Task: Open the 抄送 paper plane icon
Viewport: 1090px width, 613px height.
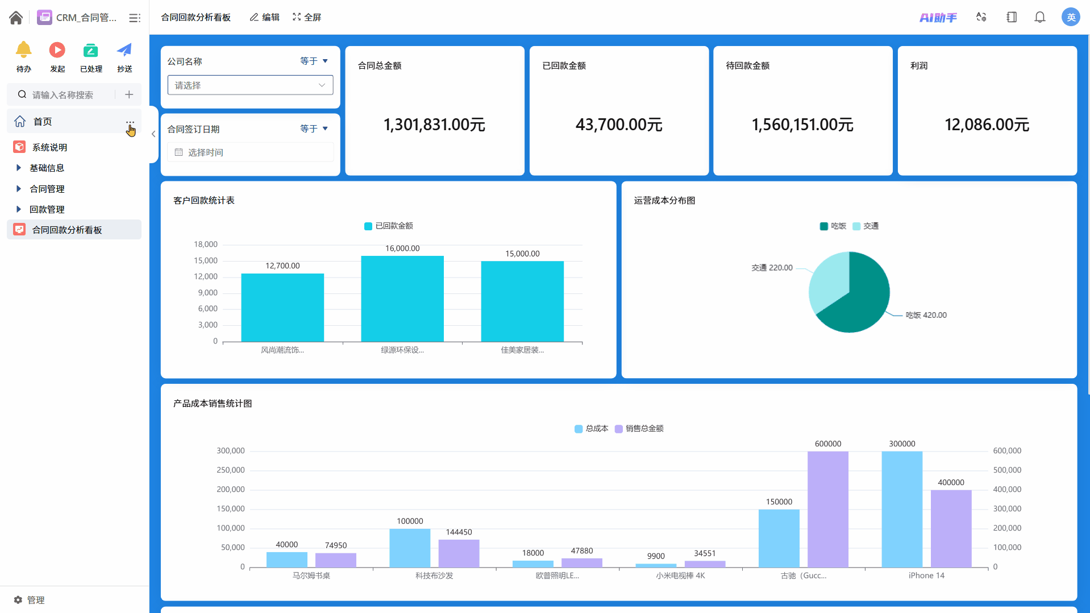Action: [x=124, y=50]
